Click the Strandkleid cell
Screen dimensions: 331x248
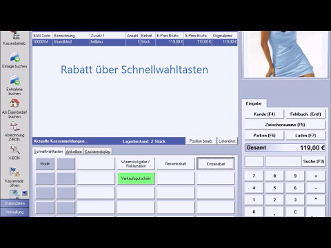[71, 42]
